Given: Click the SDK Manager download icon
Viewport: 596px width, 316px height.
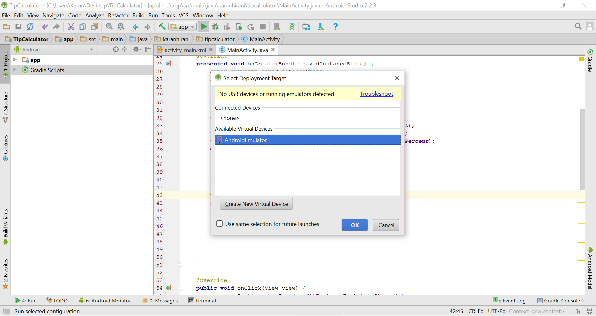Looking at the screenshot, I should pos(321,27).
